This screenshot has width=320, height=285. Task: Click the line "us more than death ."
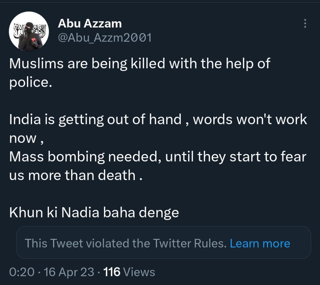76,175
